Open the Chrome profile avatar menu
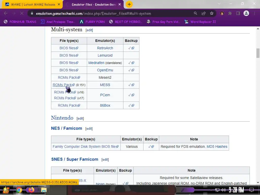The image size is (260, 195). coord(246,13)
